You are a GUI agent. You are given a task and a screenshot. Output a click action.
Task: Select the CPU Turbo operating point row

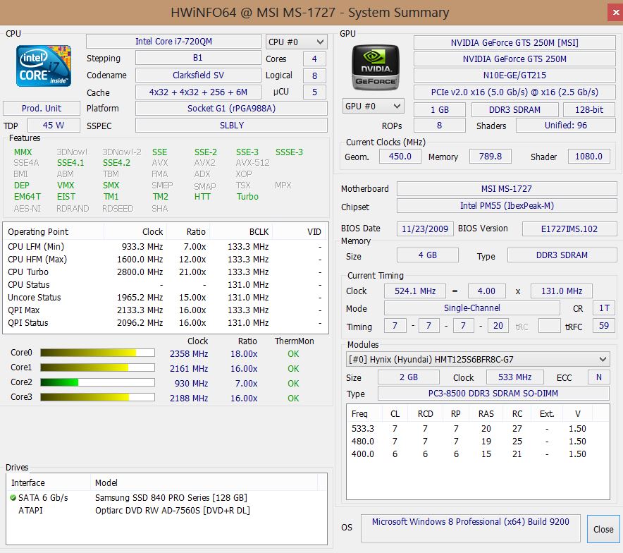(166, 272)
